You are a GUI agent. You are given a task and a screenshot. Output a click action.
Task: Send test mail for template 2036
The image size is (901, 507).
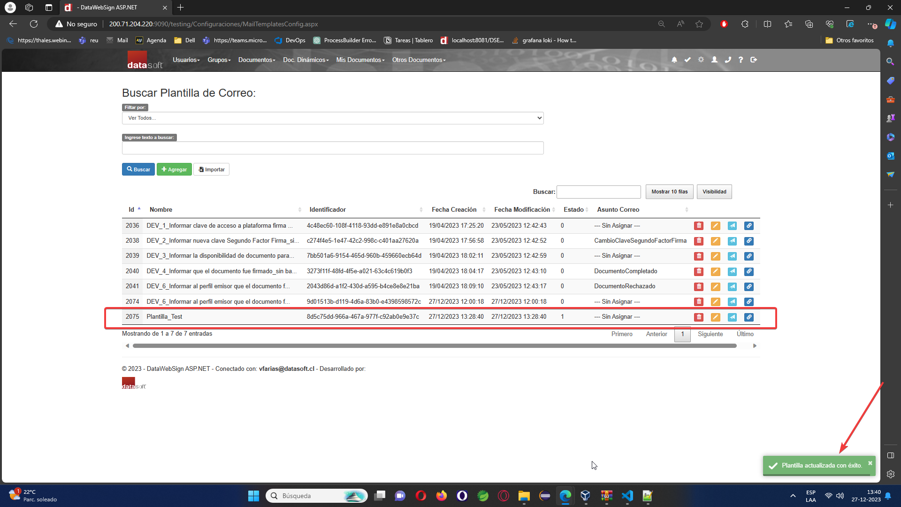(x=732, y=226)
